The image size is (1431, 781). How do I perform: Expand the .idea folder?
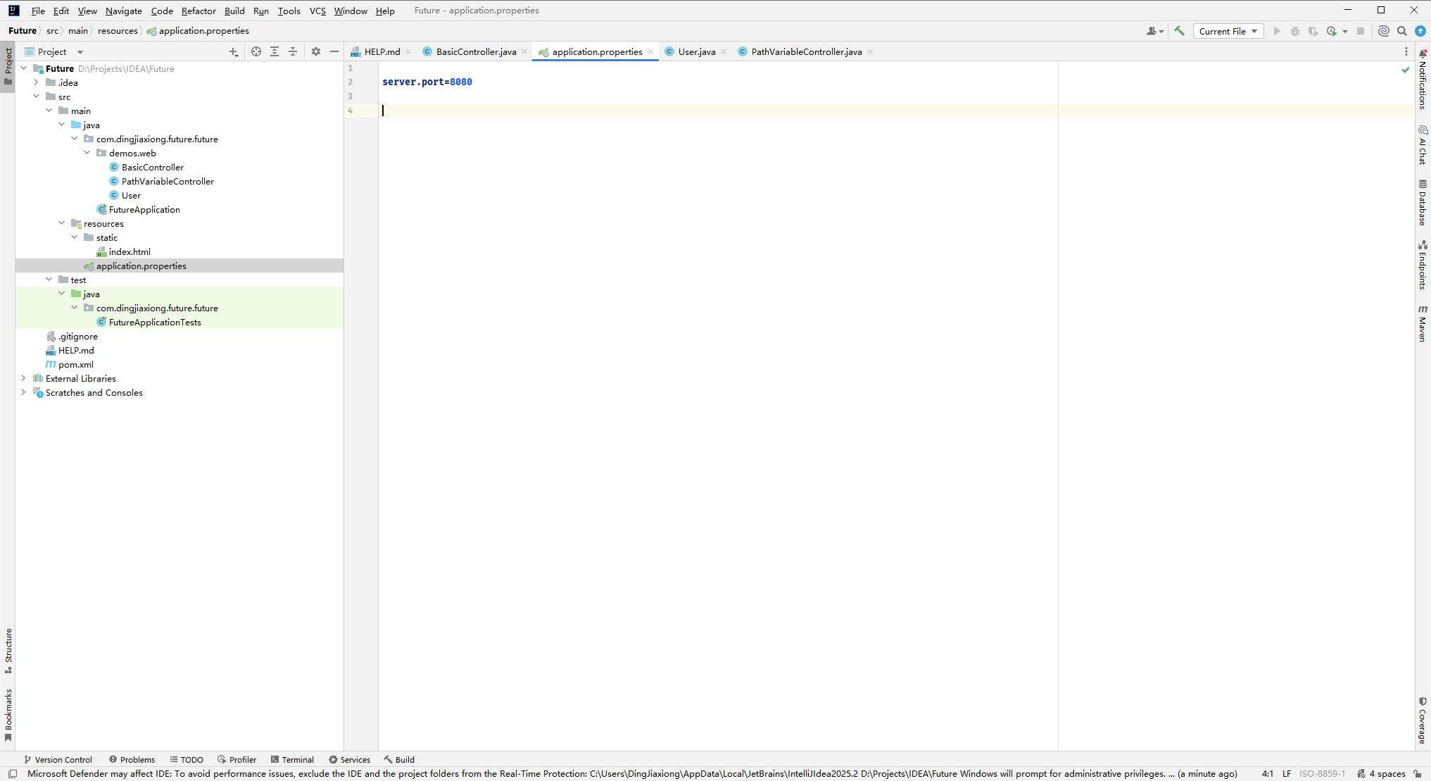coord(37,82)
